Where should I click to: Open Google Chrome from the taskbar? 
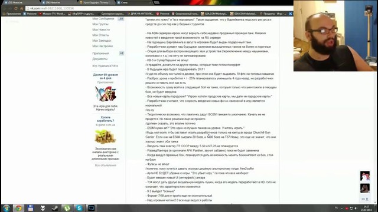coord(18,208)
